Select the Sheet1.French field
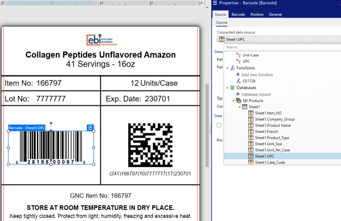 [266, 132]
